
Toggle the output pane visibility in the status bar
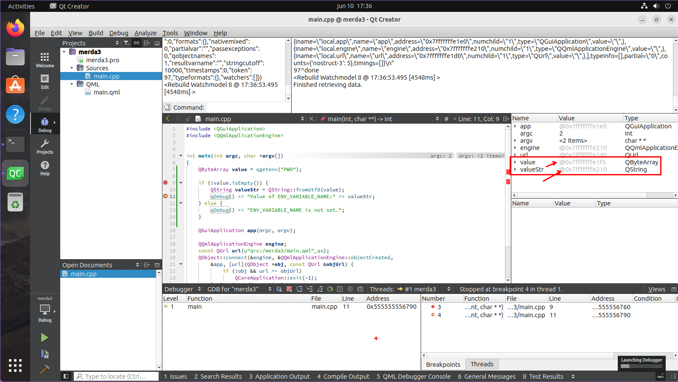coord(660,376)
